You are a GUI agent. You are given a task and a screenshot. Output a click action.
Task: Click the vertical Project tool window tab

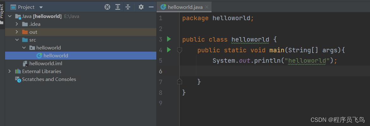tap(2, 11)
